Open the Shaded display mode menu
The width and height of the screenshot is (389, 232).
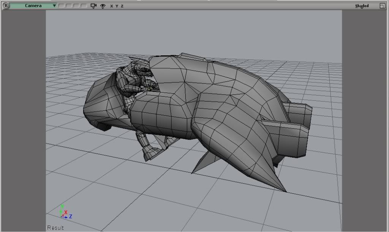click(x=362, y=6)
